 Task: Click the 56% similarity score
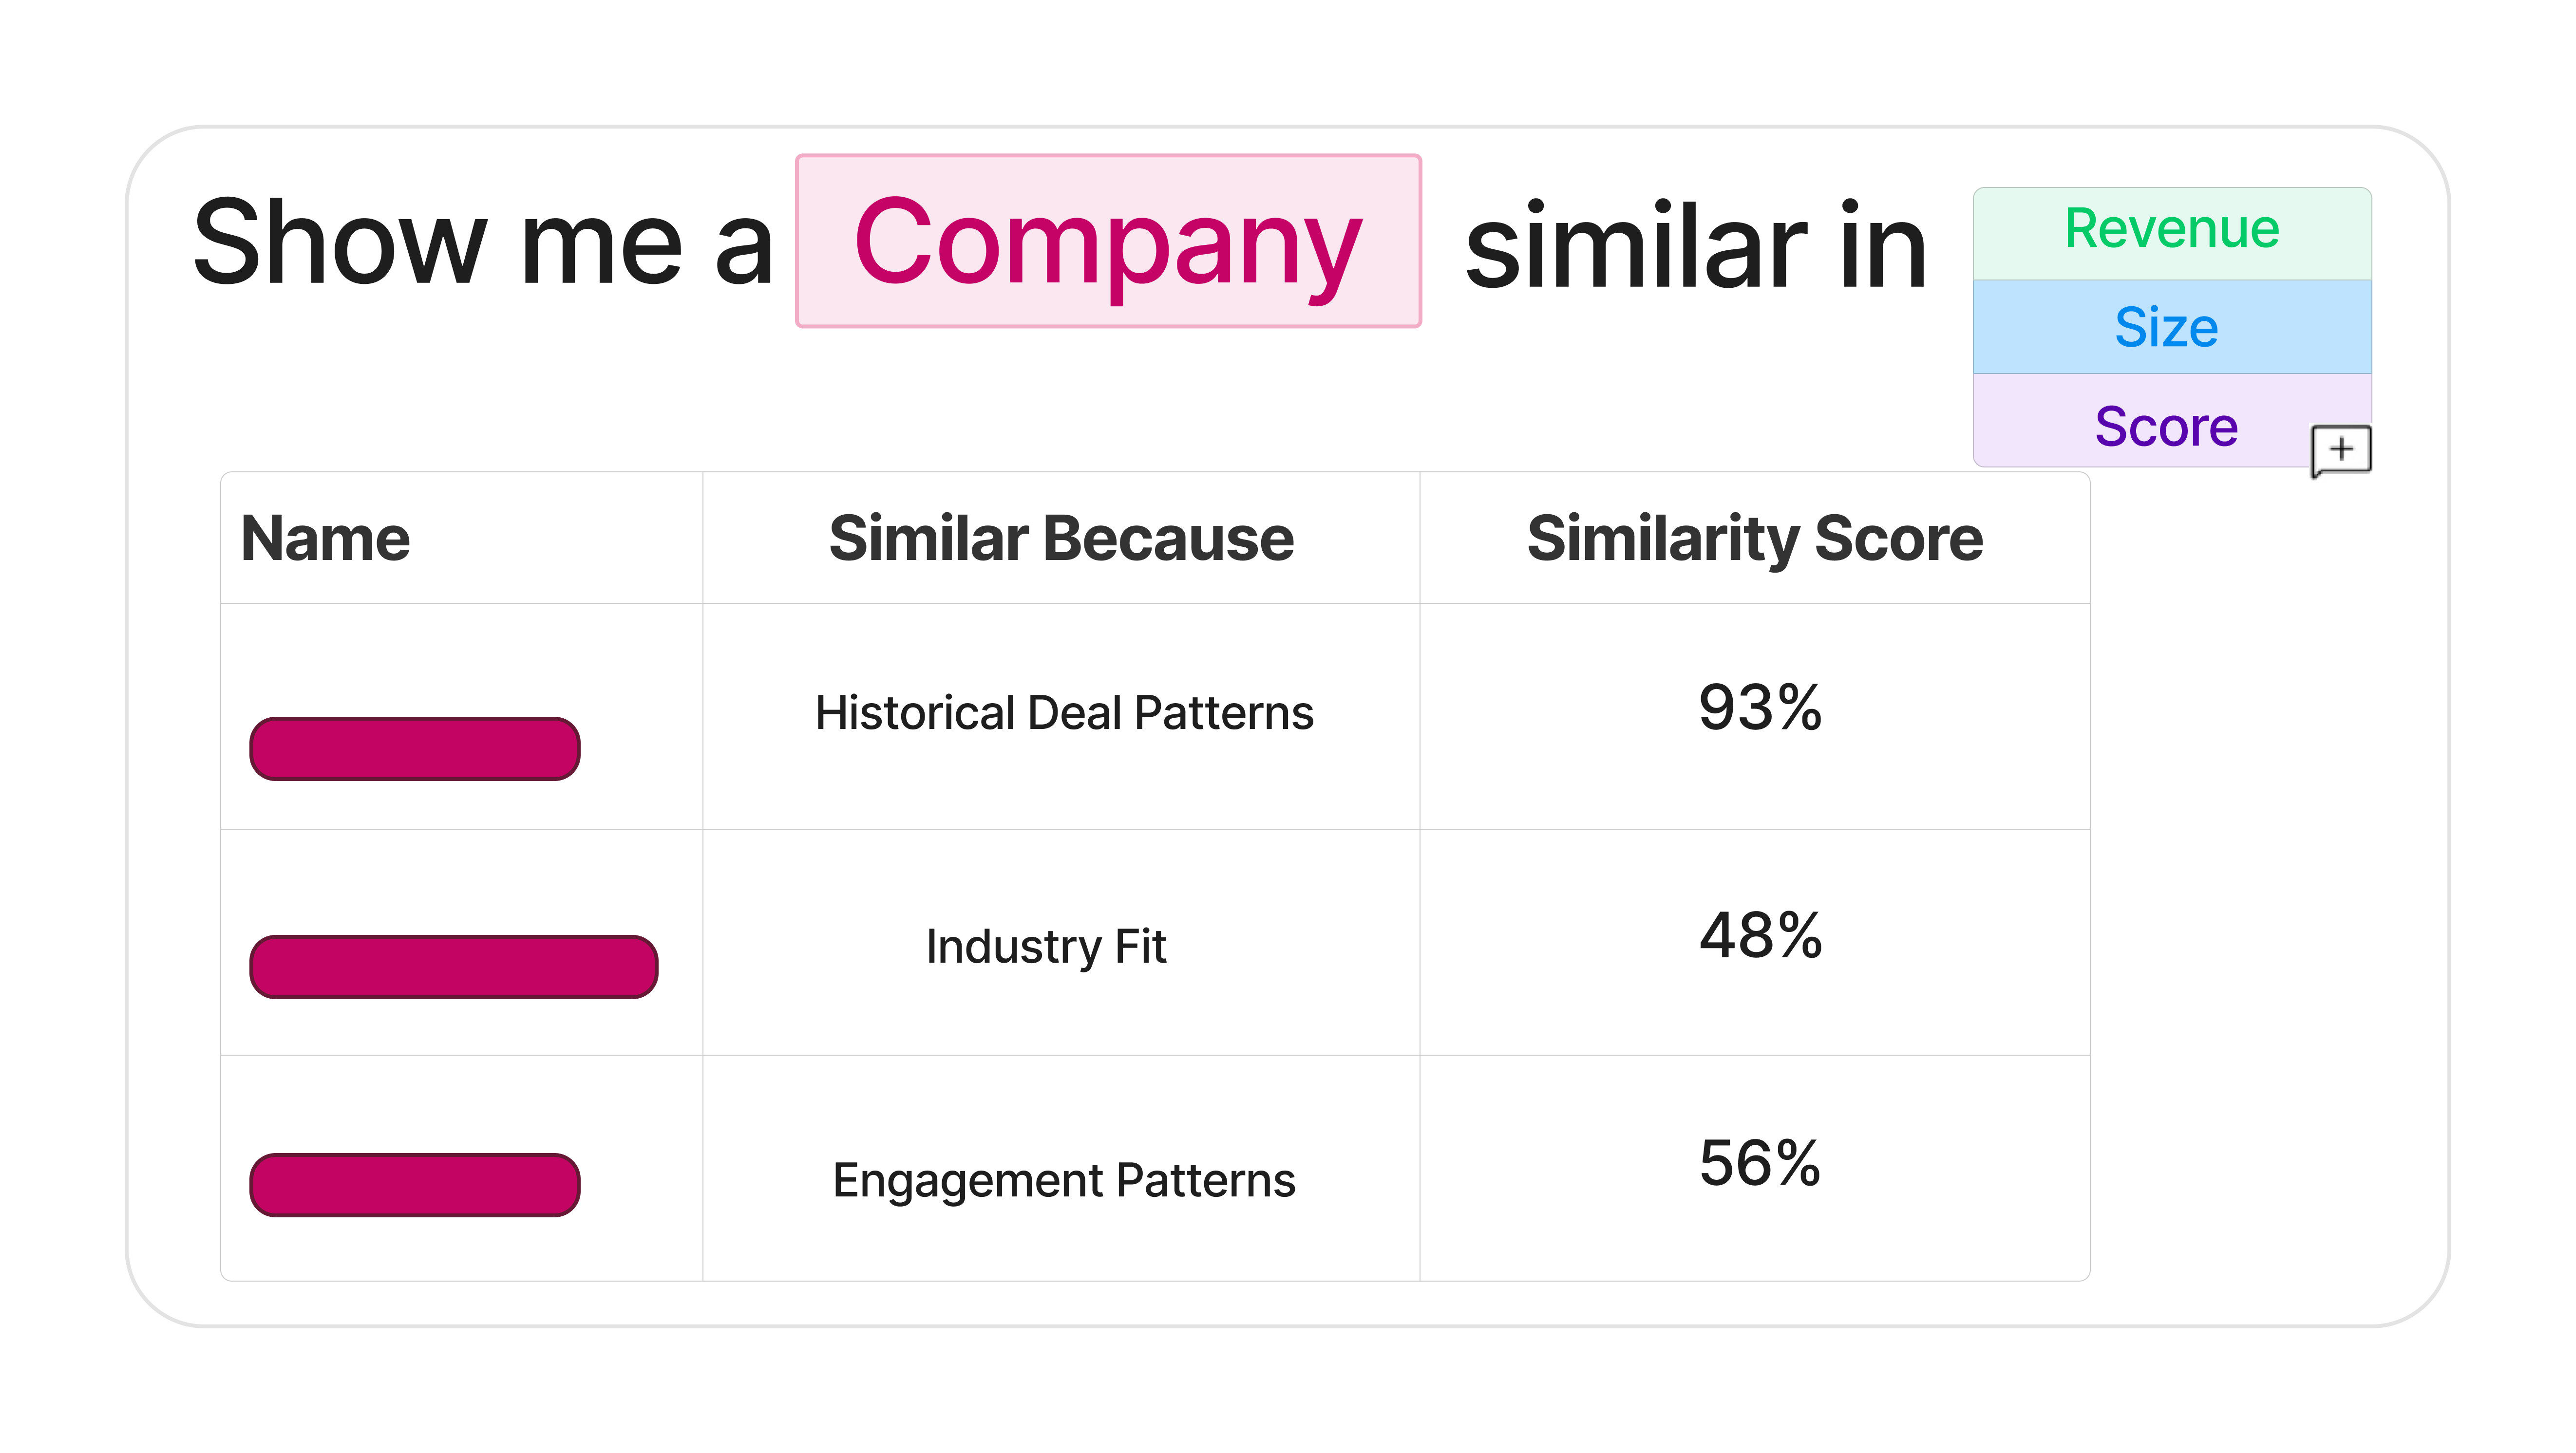pos(1760,1163)
